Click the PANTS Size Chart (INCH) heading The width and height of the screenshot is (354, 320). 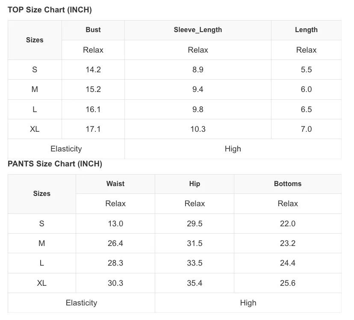[x=55, y=164]
